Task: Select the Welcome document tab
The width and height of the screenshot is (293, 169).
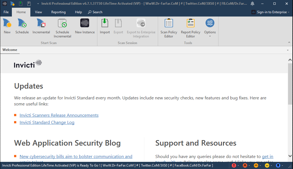Action: click(10, 50)
